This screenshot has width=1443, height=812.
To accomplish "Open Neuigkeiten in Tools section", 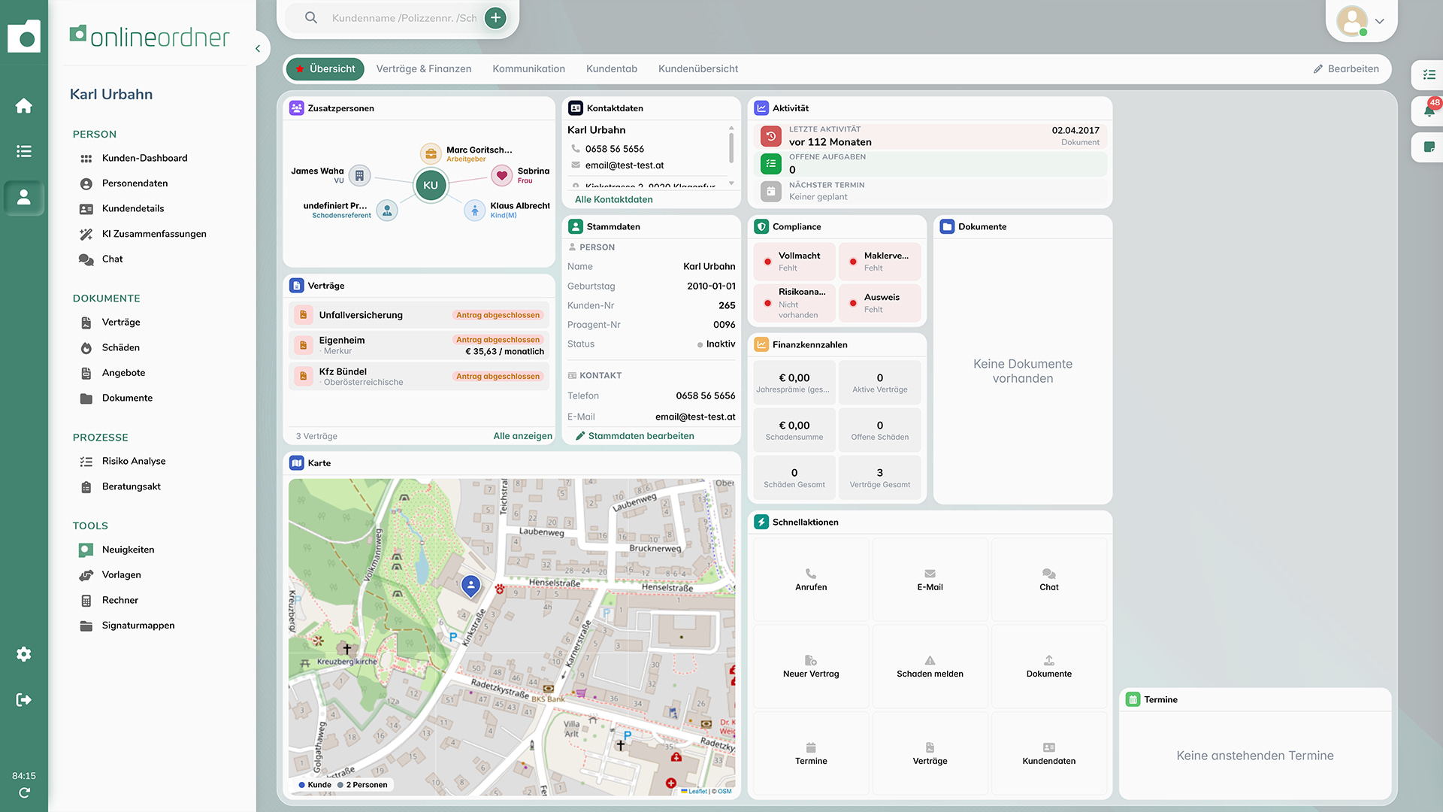I will [128, 550].
